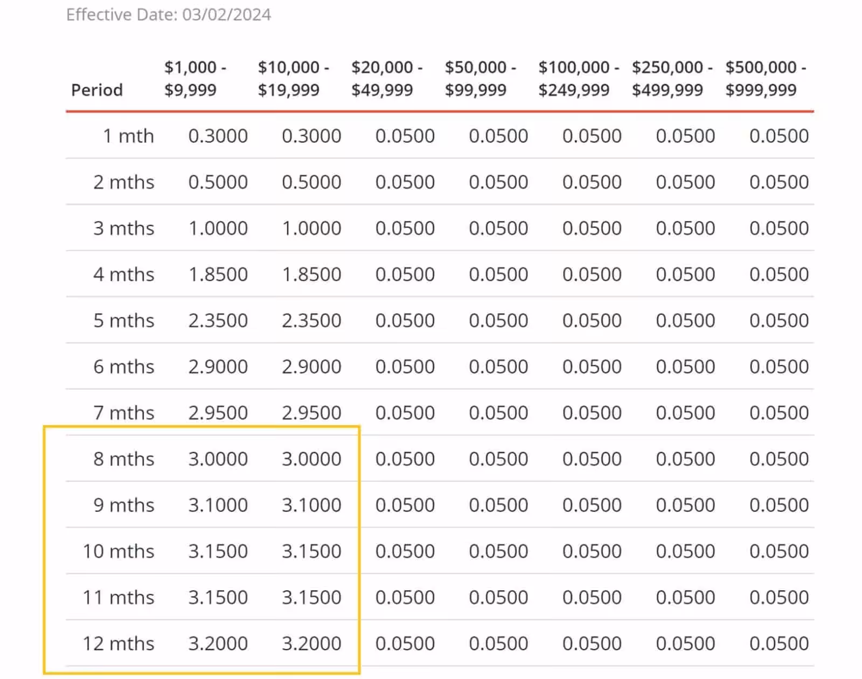The width and height of the screenshot is (862, 679).
Task: Select the Effective Date 03/02/2024 text
Action: pos(169,15)
